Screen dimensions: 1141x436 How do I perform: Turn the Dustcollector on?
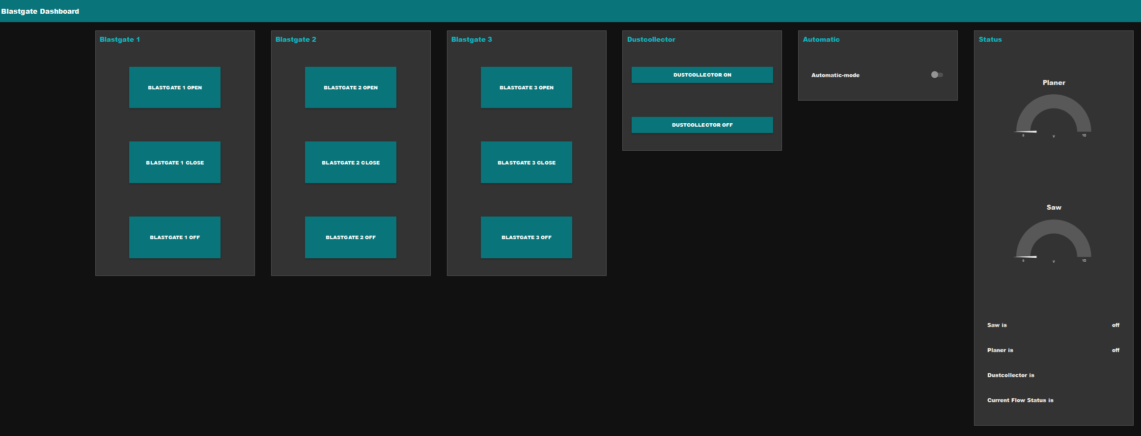702,75
